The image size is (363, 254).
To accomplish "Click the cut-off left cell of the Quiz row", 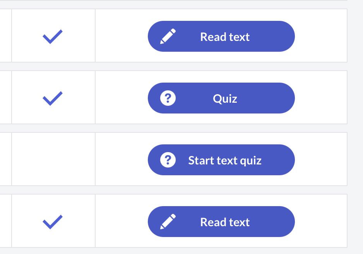I will pyautogui.click(x=5, y=97).
